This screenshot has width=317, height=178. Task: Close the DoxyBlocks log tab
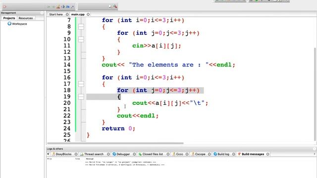(x=76, y=154)
